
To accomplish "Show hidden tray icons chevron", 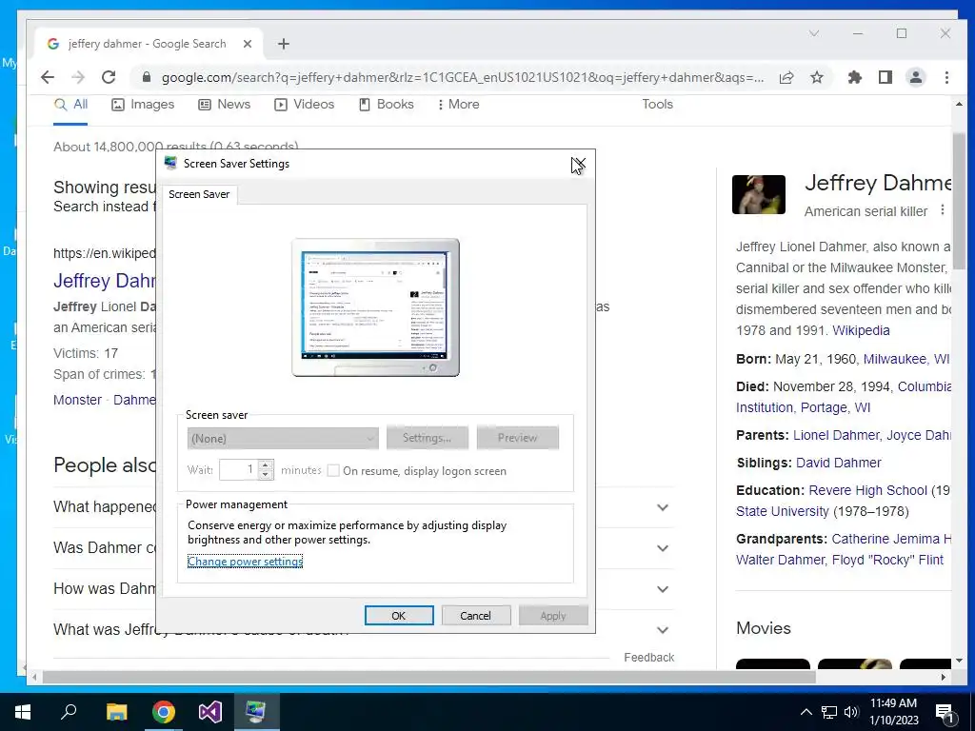I will tap(806, 712).
